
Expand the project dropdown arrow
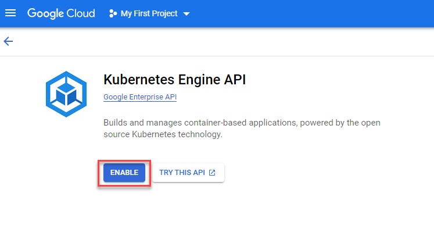tap(186, 13)
